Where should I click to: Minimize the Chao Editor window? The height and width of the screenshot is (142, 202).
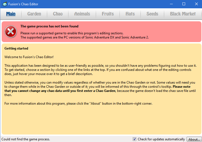(171, 4)
